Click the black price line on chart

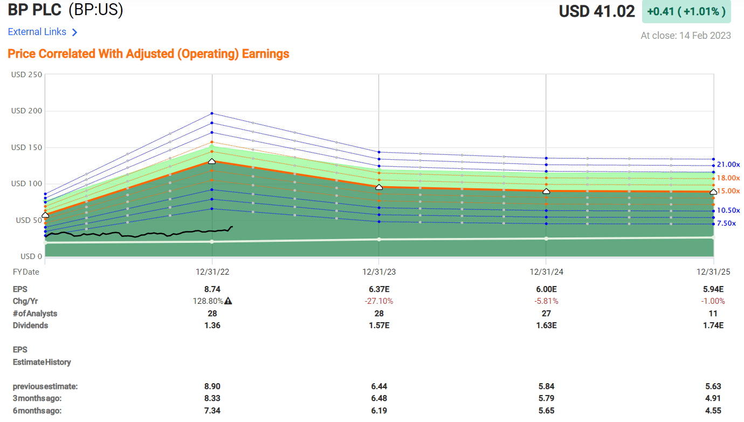tap(139, 233)
